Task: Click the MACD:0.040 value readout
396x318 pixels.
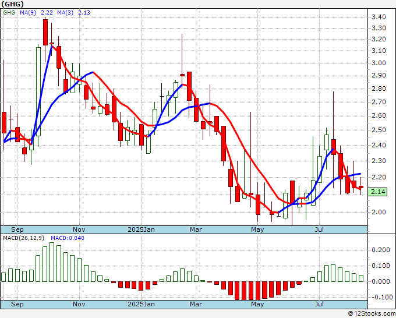Action: tap(68, 238)
